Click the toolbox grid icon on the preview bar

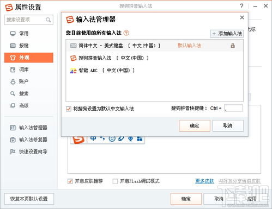(x=140, y=139)
